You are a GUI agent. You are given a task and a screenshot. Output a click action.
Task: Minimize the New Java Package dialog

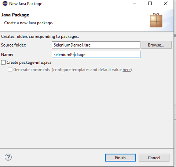pos(135,3)
